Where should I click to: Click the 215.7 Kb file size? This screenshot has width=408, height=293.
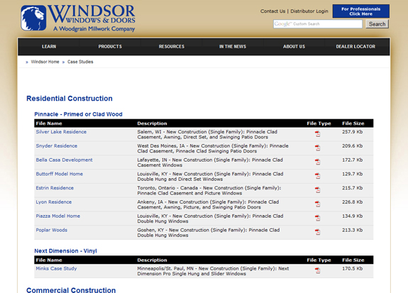[353, 188]
